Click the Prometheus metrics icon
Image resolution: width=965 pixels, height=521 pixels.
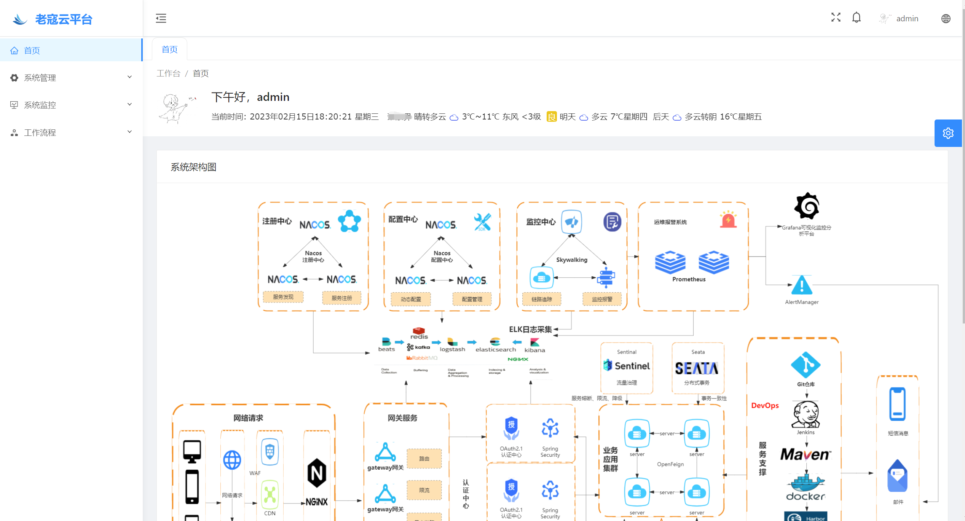[670, 262]
